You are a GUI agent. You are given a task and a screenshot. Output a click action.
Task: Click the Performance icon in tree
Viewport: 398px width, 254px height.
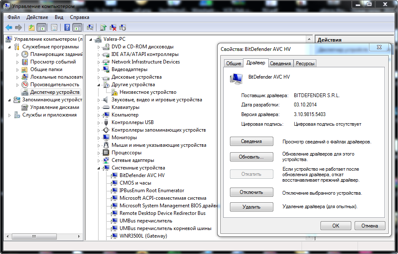[24, 85]
